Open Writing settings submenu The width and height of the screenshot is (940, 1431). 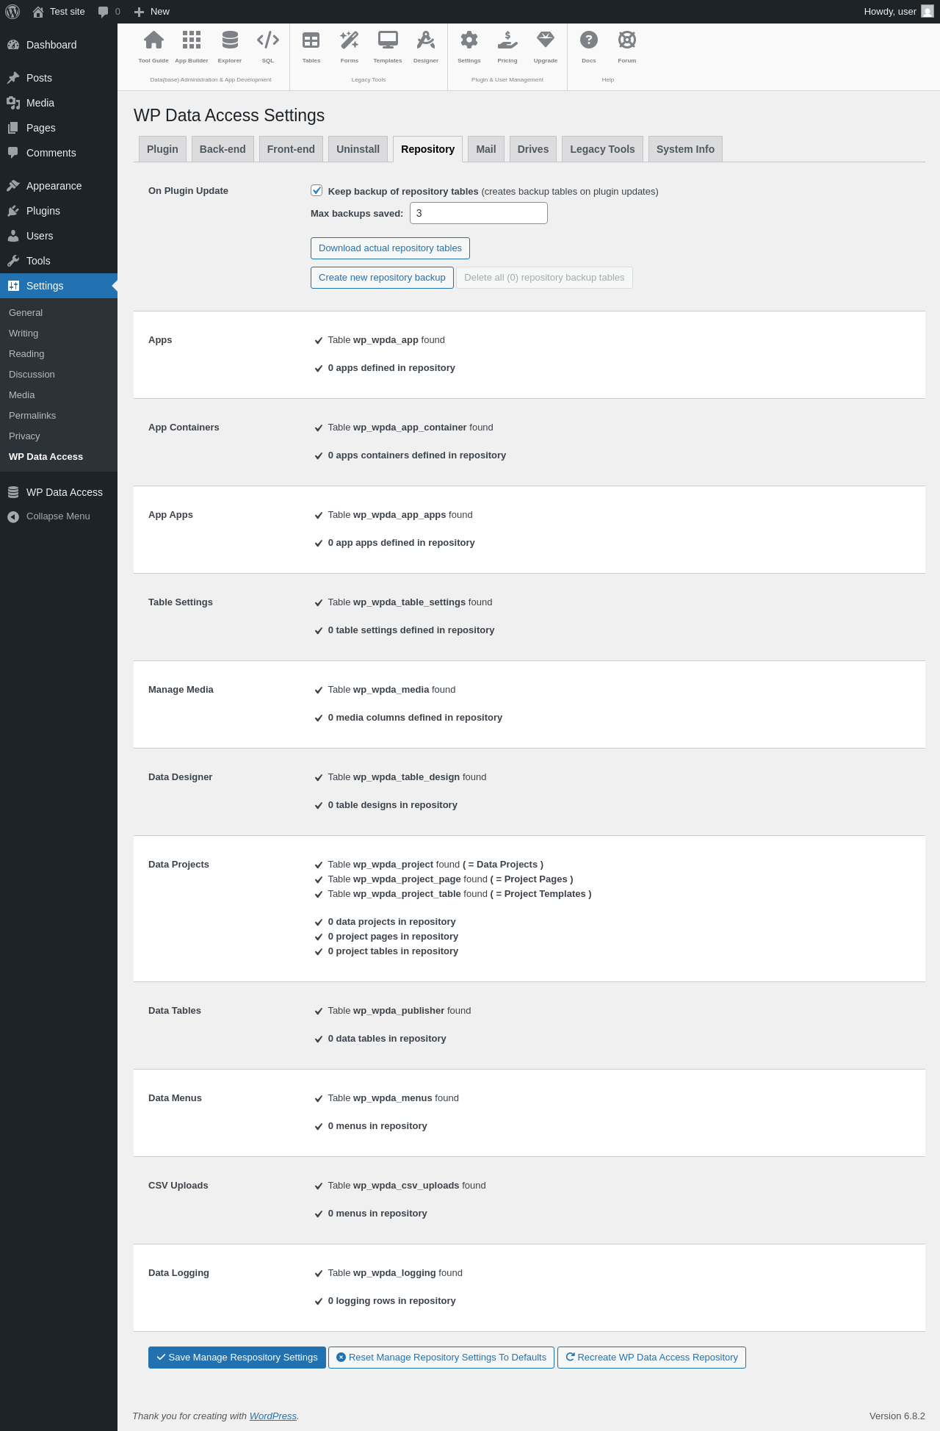coord(59,334)
